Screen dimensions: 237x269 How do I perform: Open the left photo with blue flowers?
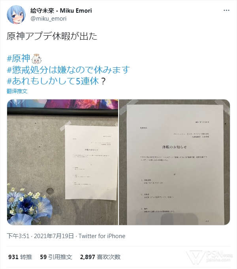(62, 162)
